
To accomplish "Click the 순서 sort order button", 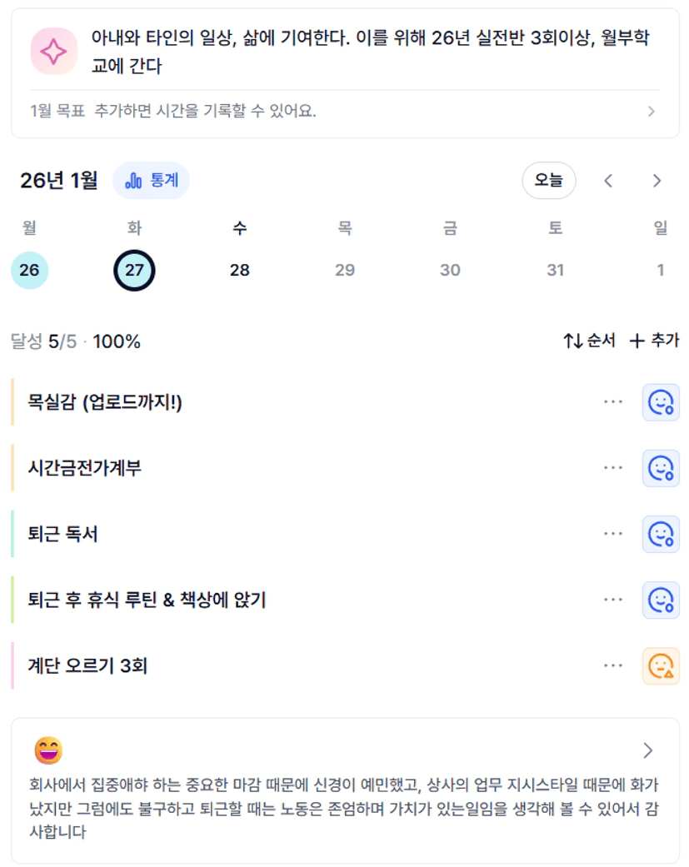I will [589, 341].
